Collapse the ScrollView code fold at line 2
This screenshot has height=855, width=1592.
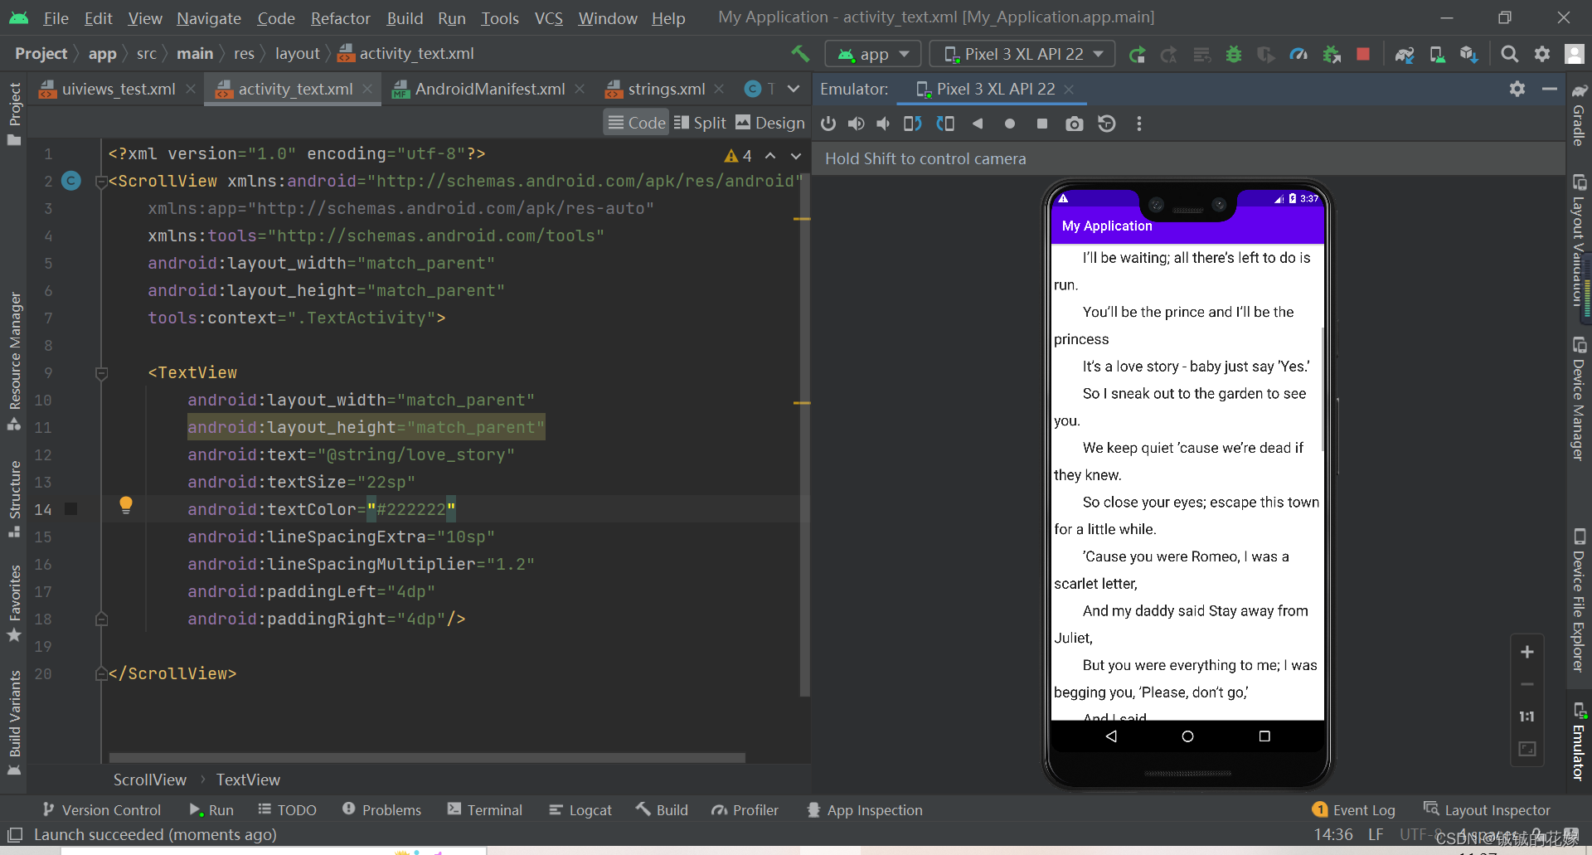pyautogui.click(x=102, y=181)
